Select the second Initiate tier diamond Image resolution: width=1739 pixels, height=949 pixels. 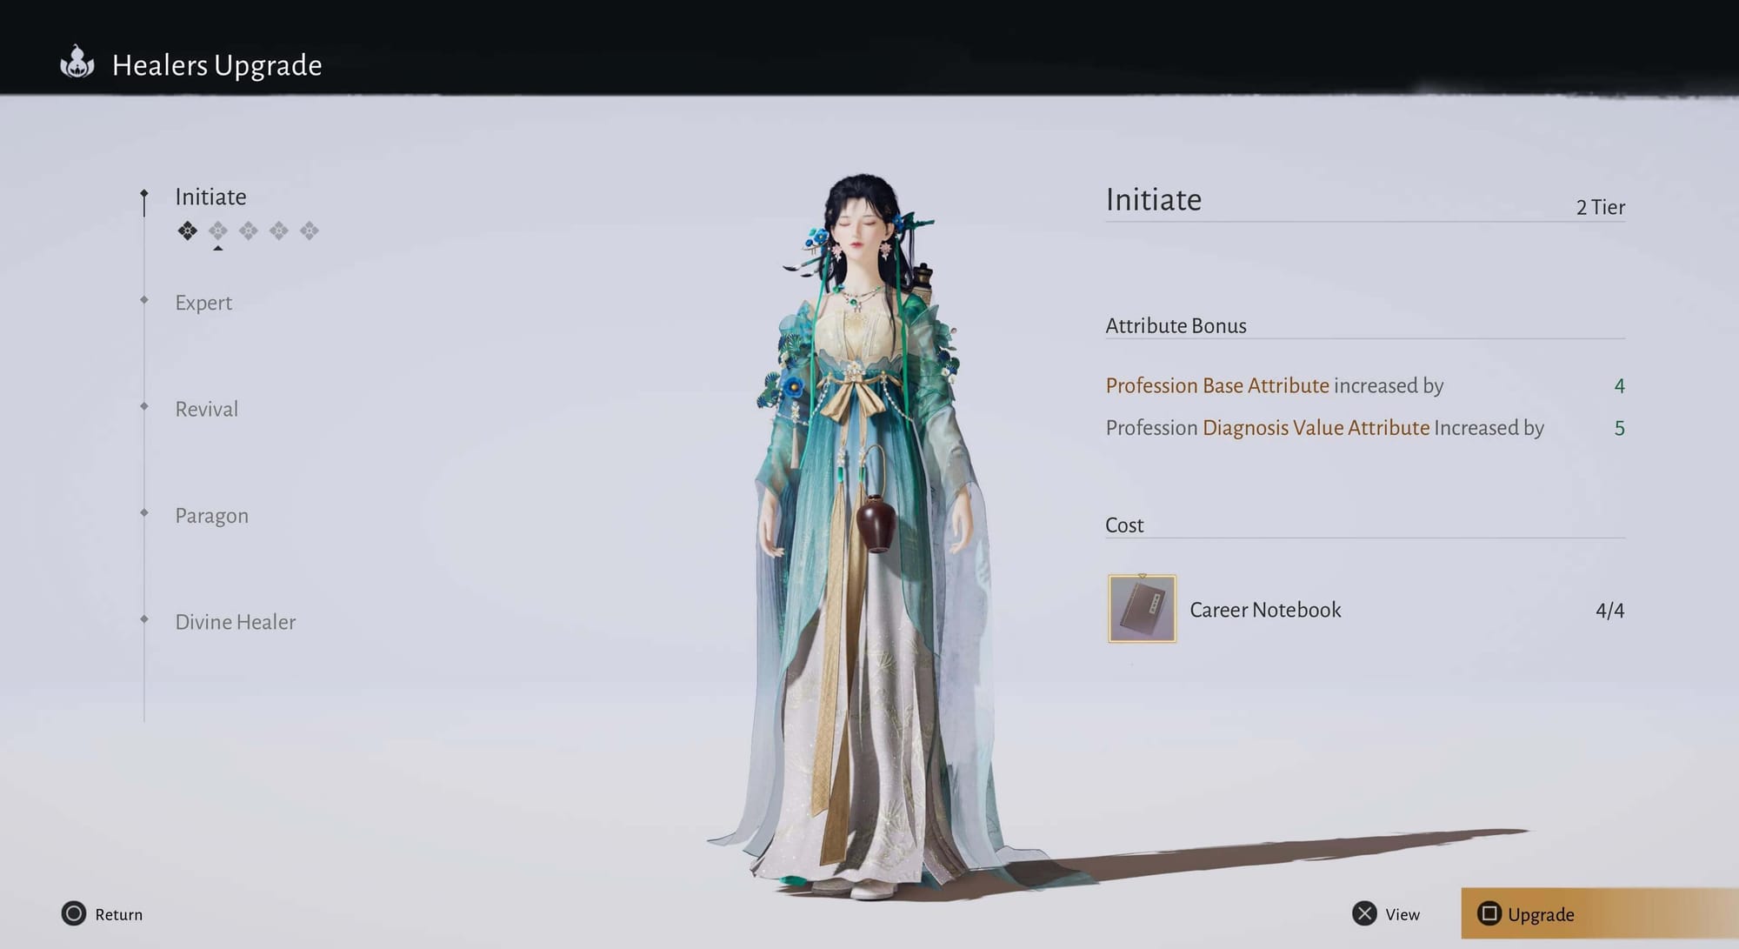point(218,231)
